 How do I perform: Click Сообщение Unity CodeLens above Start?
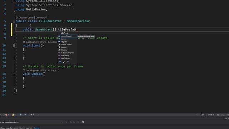(36, 42)
